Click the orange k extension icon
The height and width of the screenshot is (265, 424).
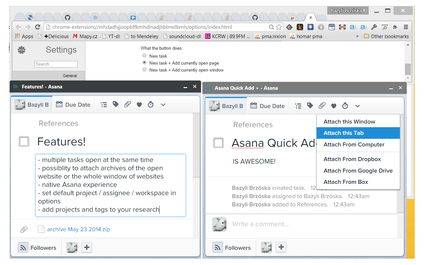(300, 27)
